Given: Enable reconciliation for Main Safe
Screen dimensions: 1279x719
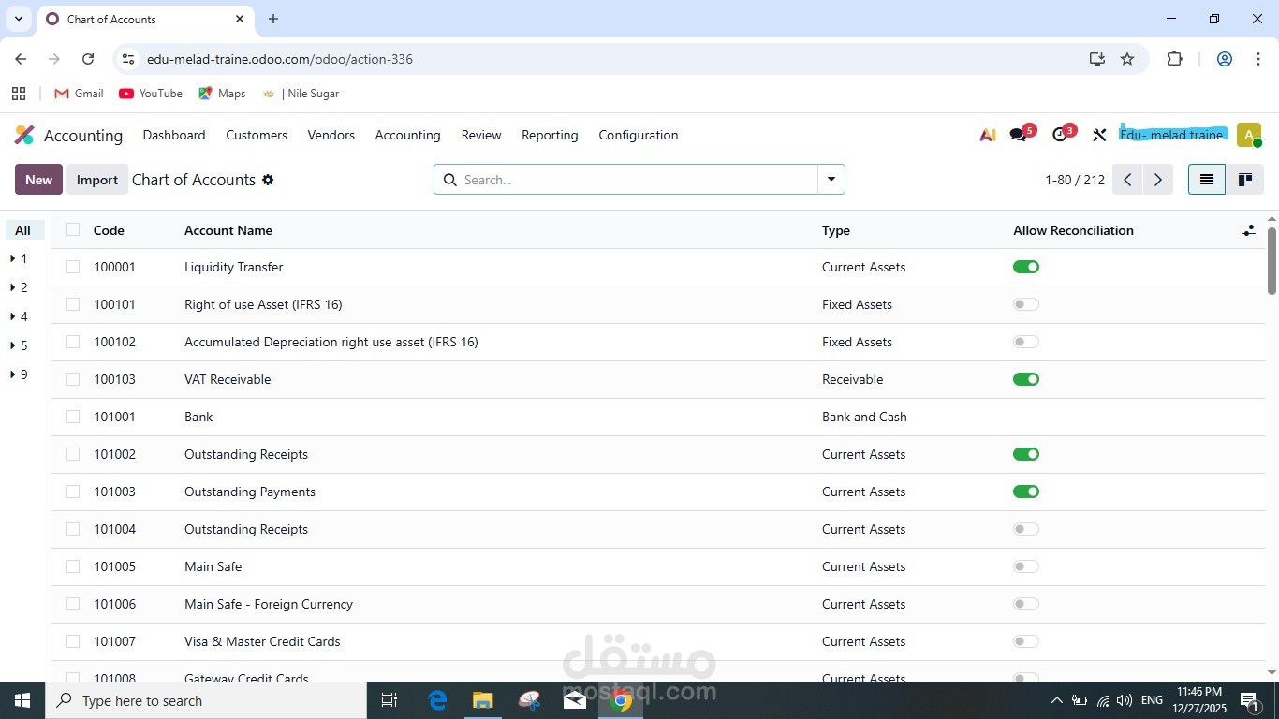Looking at the screenshot, I should click(1026, 566).
